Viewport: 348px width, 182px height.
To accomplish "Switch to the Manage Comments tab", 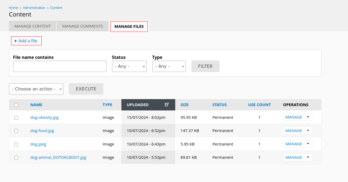I will (82, 26).
